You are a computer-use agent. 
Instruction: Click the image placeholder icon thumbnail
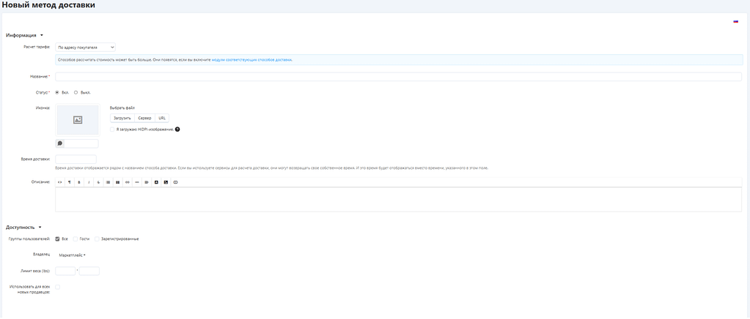(x=77, y=119)
